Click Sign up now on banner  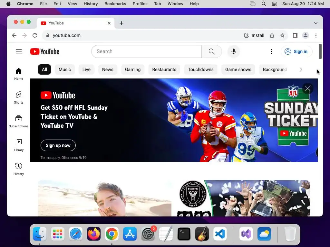tap(58, 145)
